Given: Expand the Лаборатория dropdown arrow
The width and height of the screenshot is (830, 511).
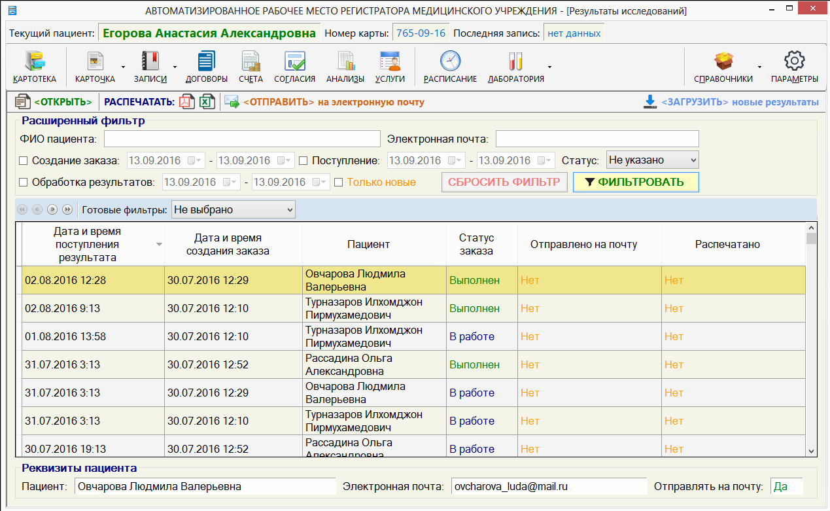Looking at the screenshot, I should tap(549, 67).
